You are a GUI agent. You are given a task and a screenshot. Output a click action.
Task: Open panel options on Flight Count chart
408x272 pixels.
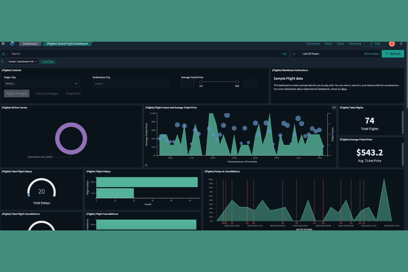point(334,107)
